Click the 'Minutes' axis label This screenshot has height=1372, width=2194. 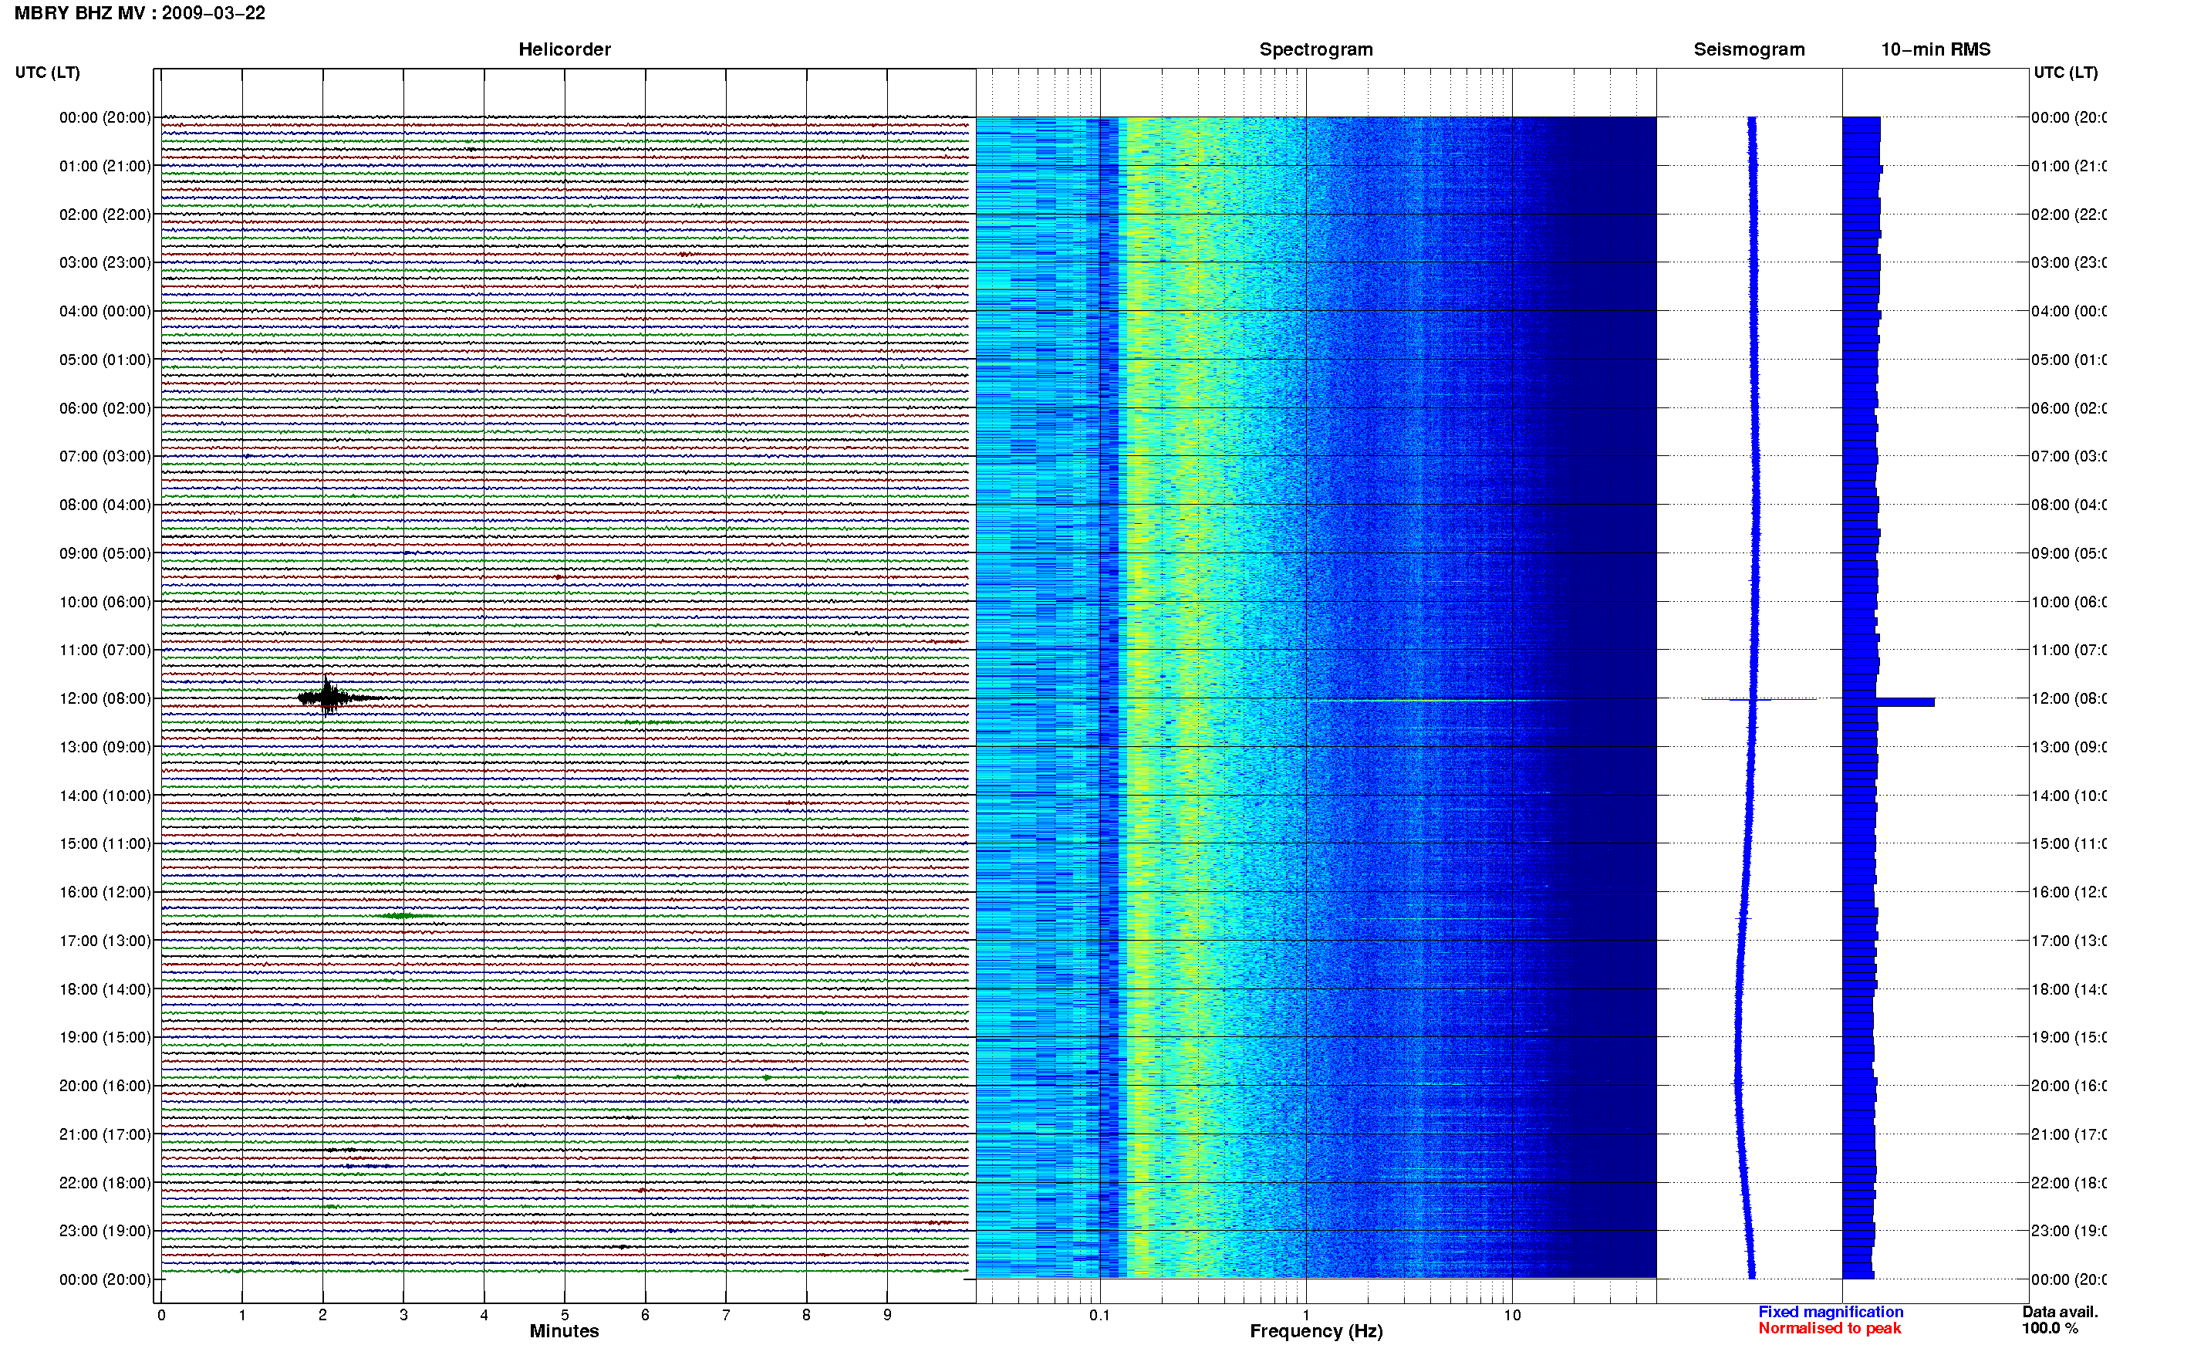(564, 1331)
